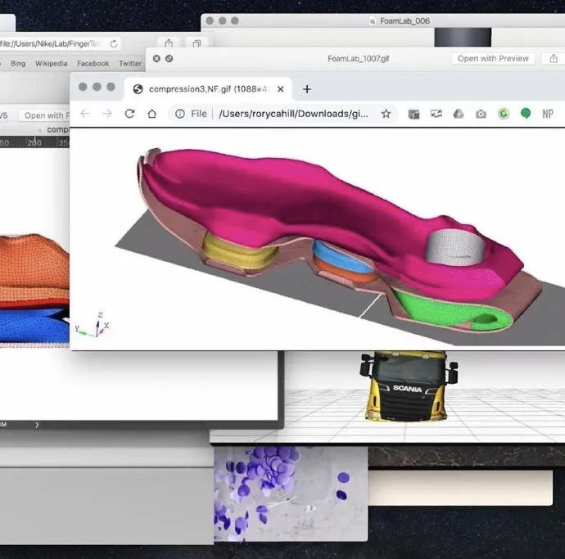This screenshot has height=559, width=565.
Task: Click the NP extension icon
Action: [x=547, y=114]
